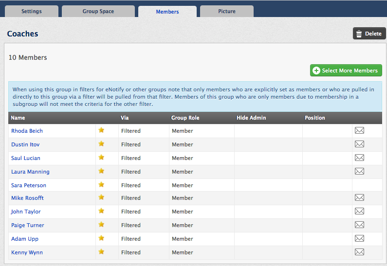This screenshot has height=266, width=387.
Task: Click envelope icon for Dustin Itov
Action: click(x=359, y=144)
